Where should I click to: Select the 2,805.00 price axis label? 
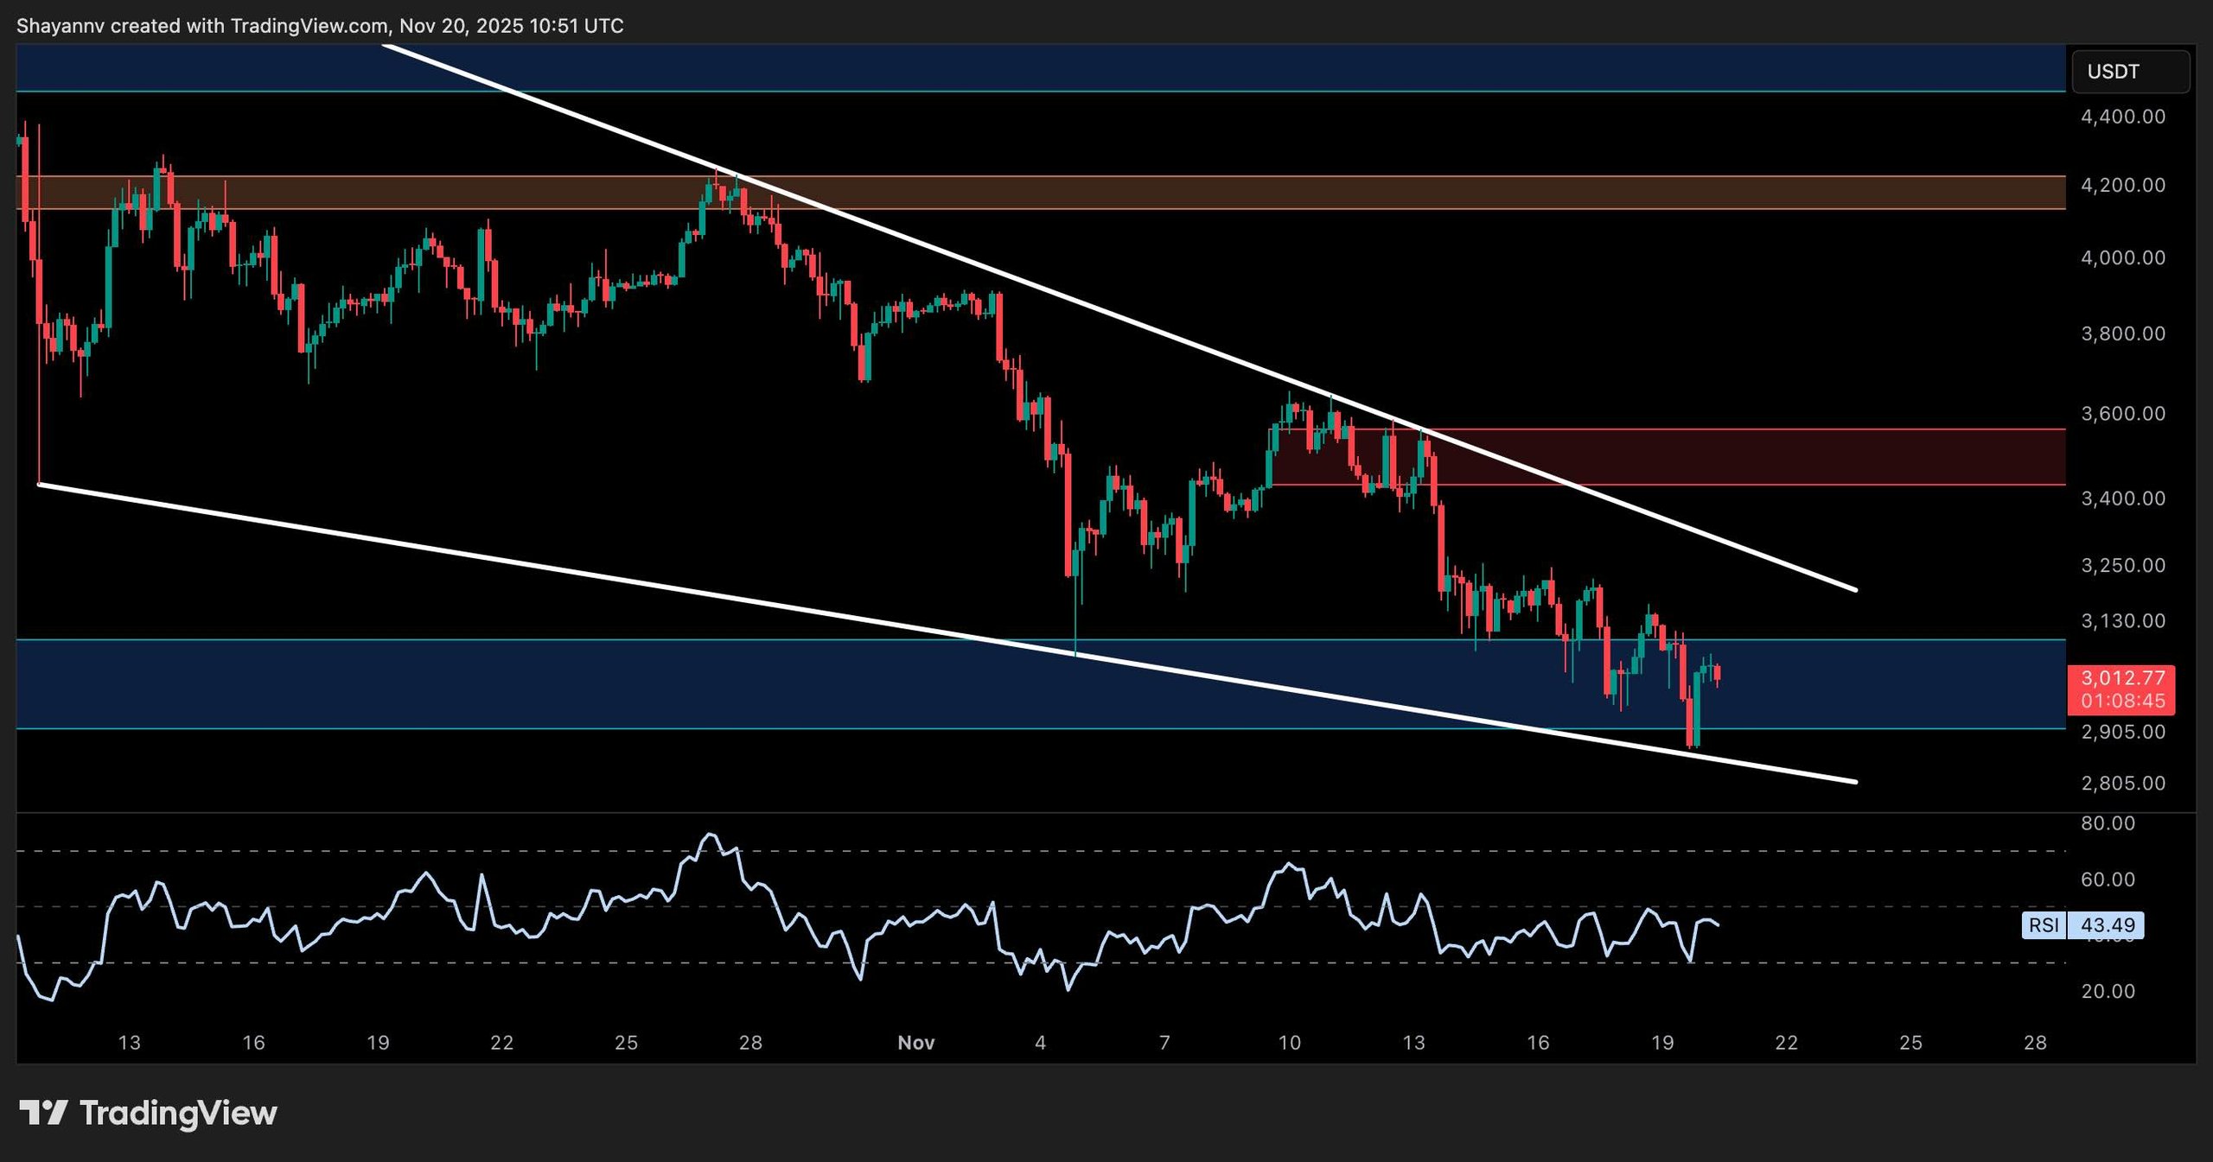click(x=2122, y=784)
